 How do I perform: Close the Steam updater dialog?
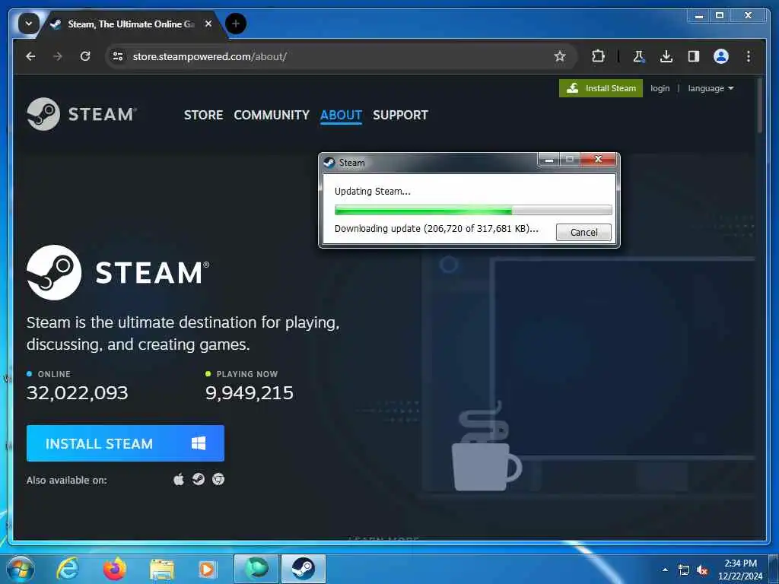coord(598,160)
